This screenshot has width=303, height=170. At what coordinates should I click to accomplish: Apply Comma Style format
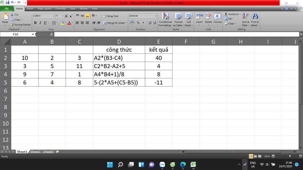(x=143, y=23)
